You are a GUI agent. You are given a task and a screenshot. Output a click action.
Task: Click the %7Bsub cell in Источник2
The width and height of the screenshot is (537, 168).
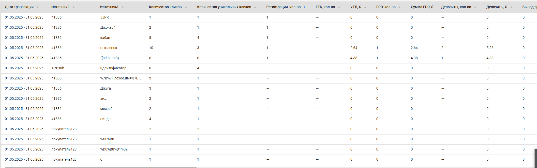[58, 68]
